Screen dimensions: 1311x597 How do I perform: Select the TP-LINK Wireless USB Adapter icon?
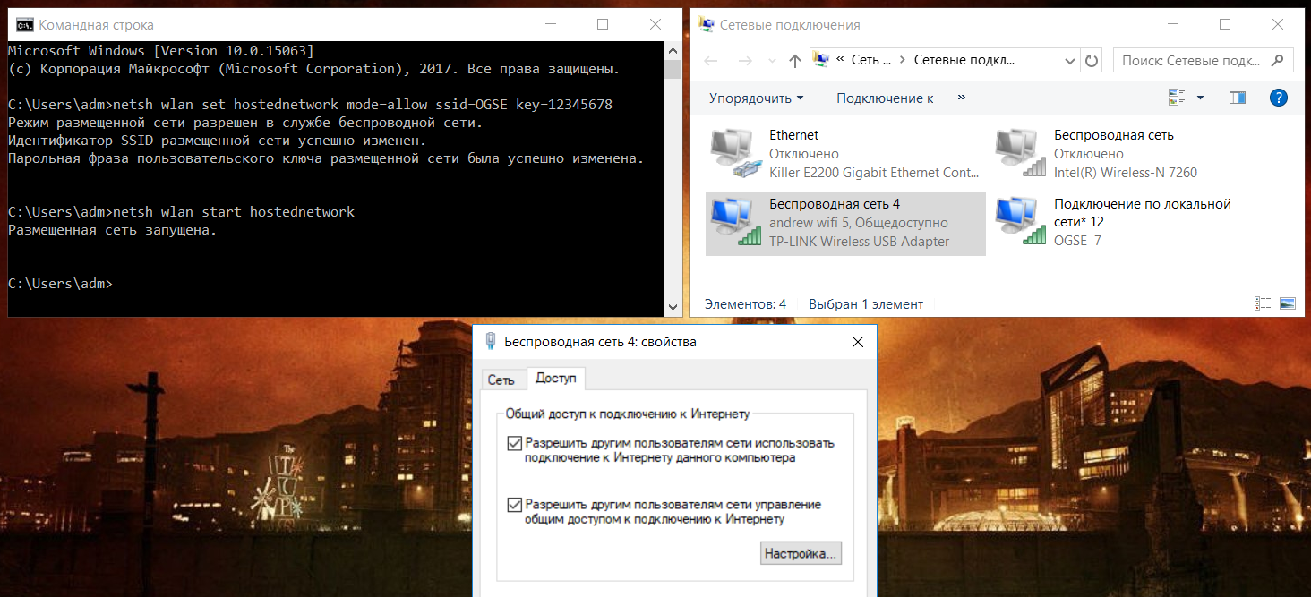coord(734,222)
